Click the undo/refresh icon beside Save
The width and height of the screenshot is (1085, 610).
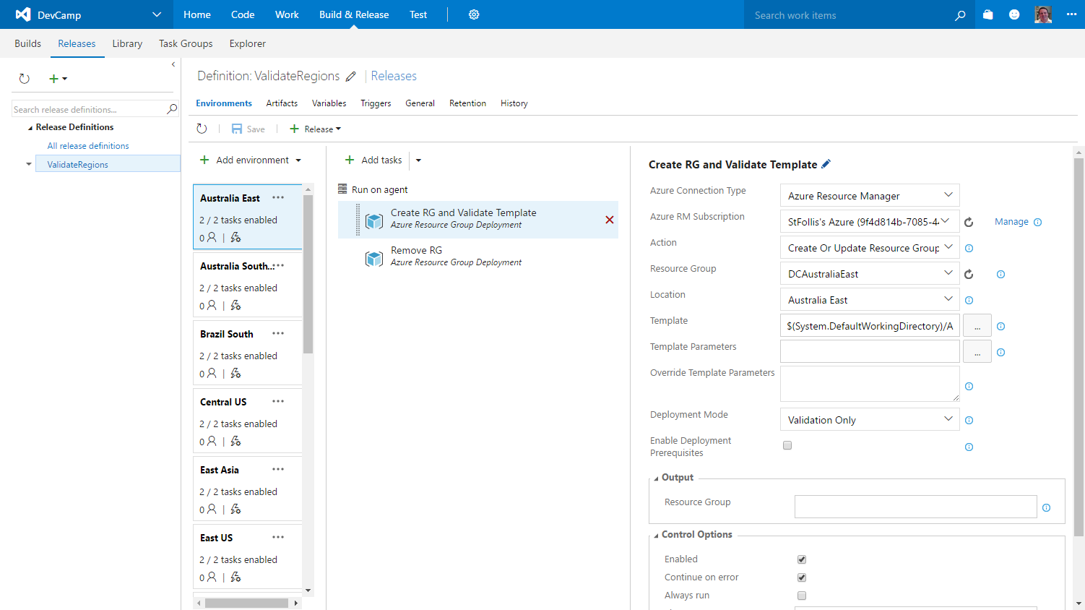(202, 129)
